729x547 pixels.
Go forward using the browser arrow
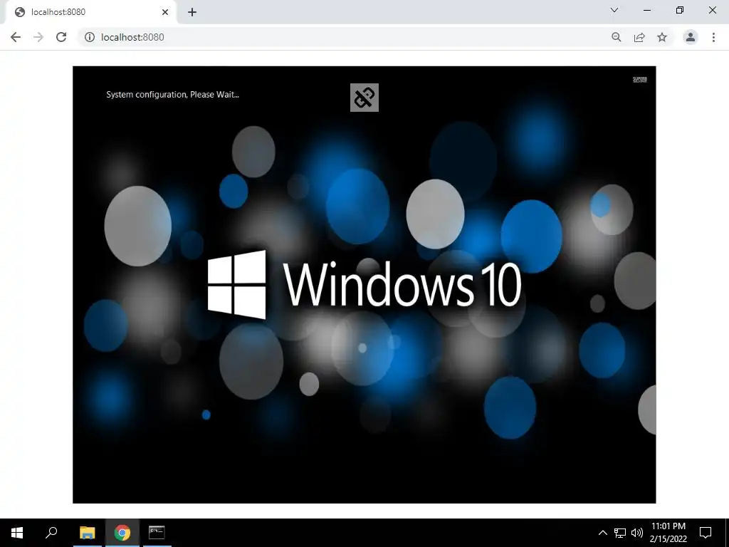click(x=38, y=37)
